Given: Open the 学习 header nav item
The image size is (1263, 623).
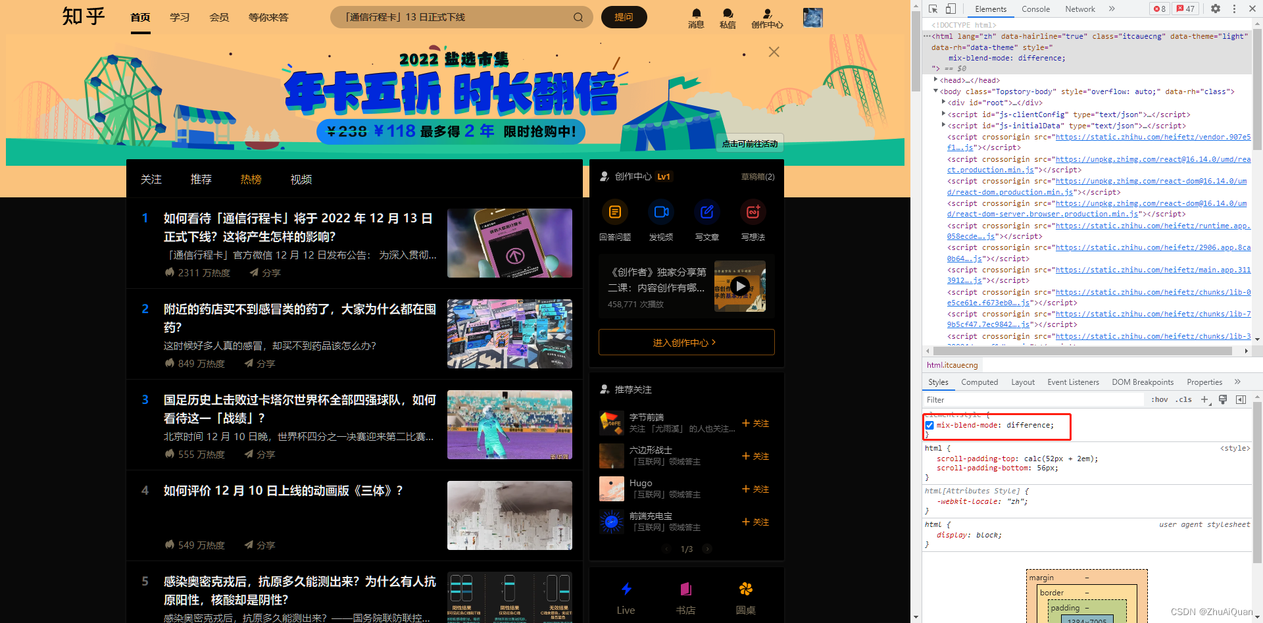Looking at the screenshot, I should pyautogui.click(x=180, y=17).
